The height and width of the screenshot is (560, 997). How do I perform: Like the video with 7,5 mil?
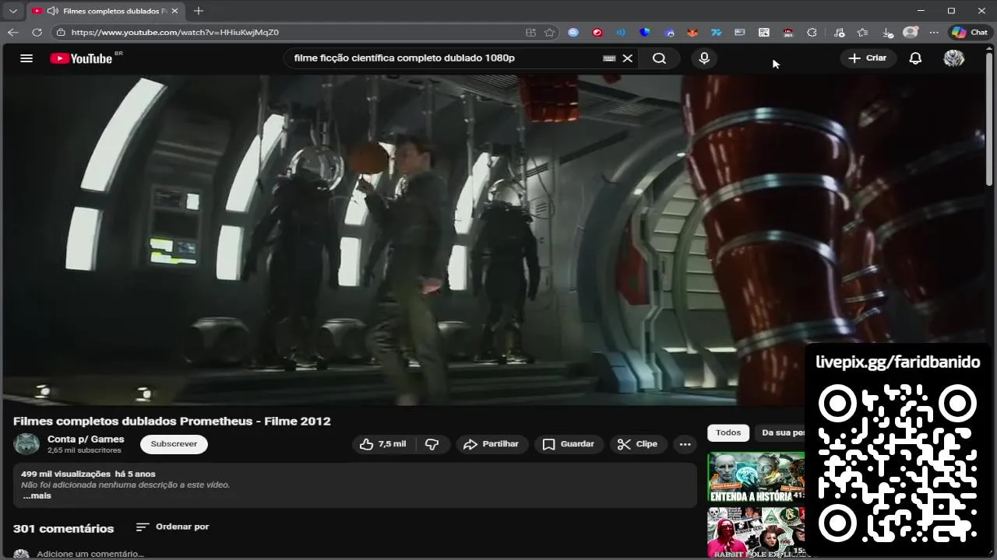coord(383,444)
